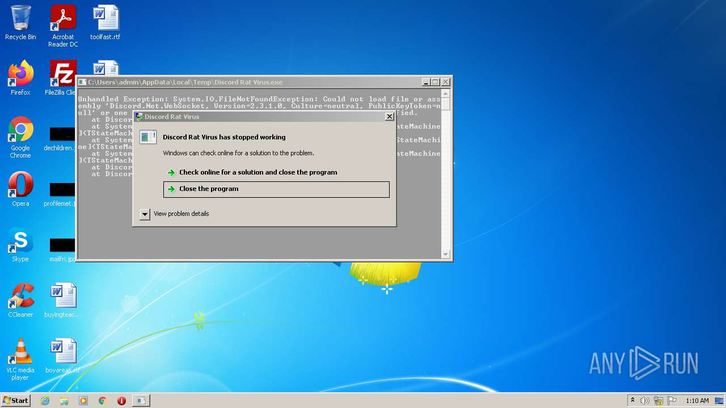Click console window scrollbar down arrow
Viewport: 726px width, 408px height.
tap(445, 254)
